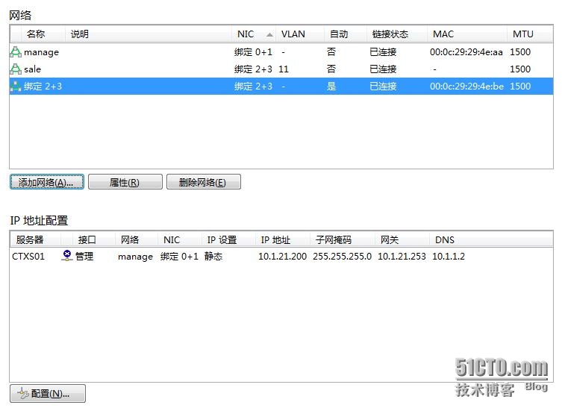The image size is (562, 411).
Task: Click subnet mask 255.255.255.0
Action: (343, 256)
